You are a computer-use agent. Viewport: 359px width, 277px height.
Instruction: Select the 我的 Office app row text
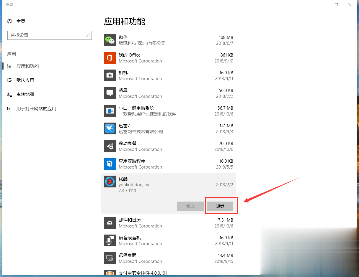(x=130, y=55)
